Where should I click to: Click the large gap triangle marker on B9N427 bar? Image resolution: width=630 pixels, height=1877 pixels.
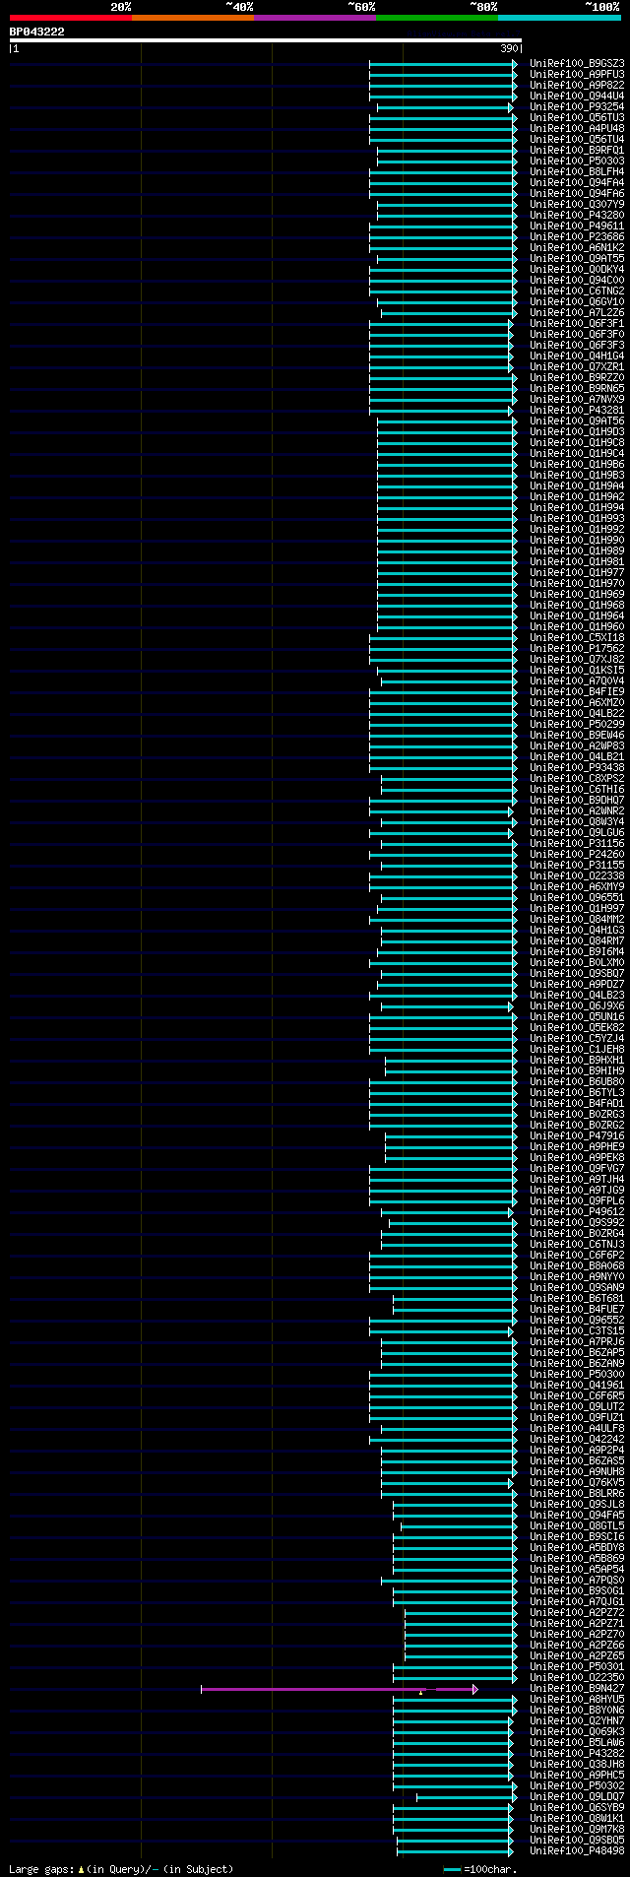421,1693
